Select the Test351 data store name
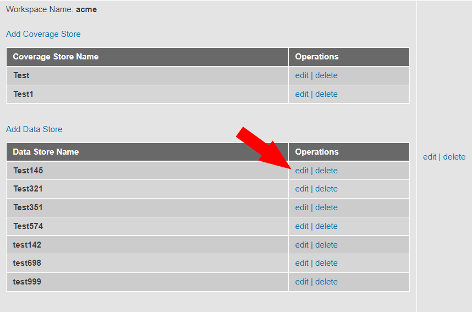Screen dimensions: 472x312 pyautogui.click(x=28, y=207)
